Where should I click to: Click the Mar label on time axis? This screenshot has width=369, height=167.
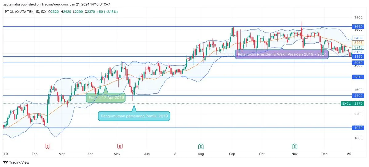point(61,153)
